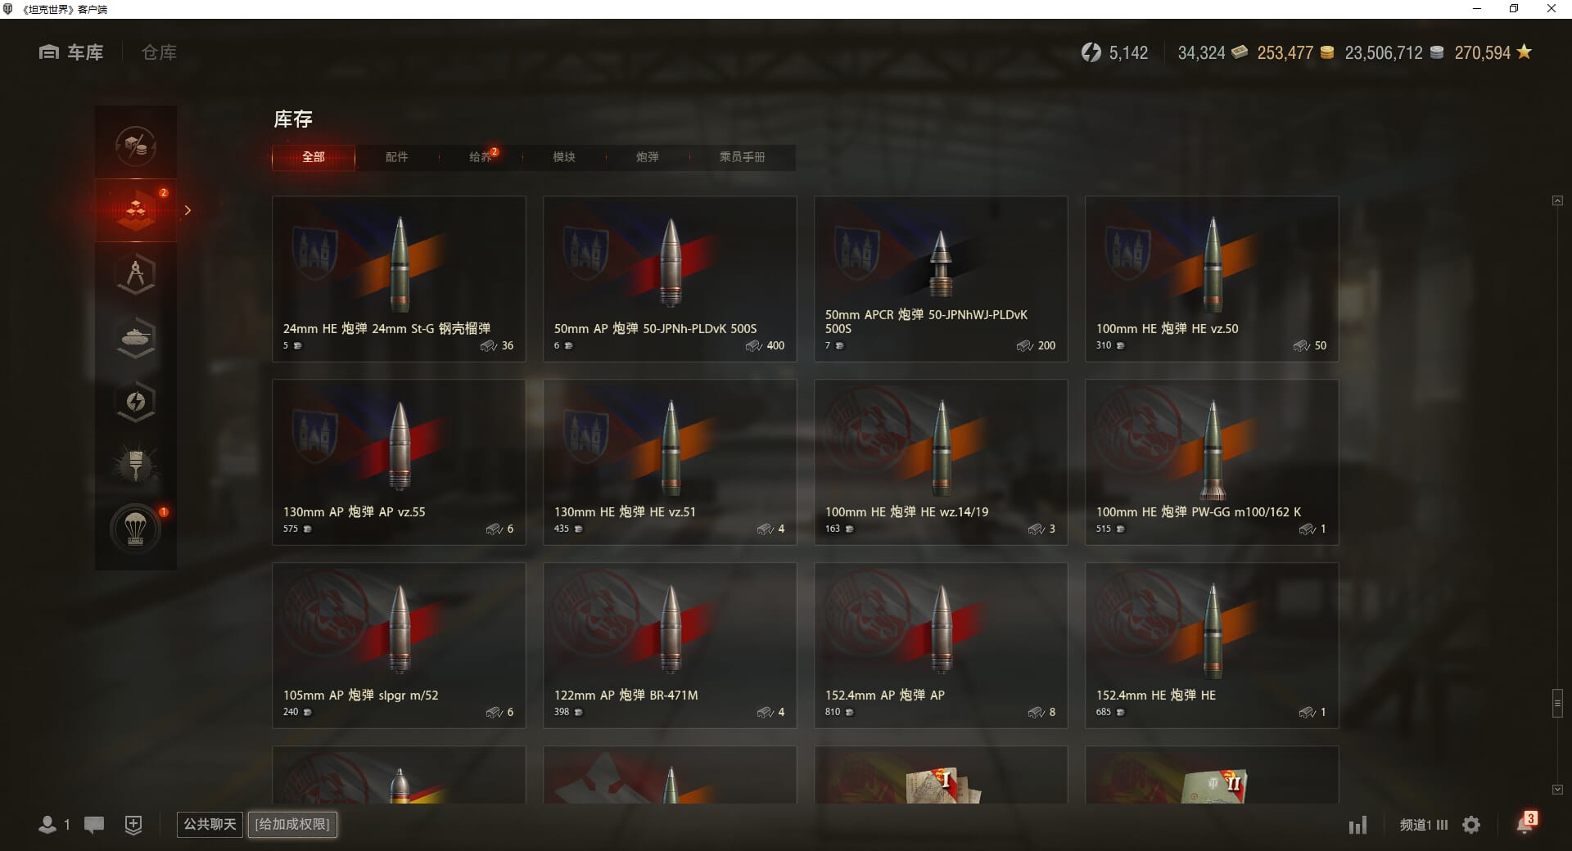The image size is (1572, 851).
Task: Switch to the 配件 tab
Action: point(396,157)
